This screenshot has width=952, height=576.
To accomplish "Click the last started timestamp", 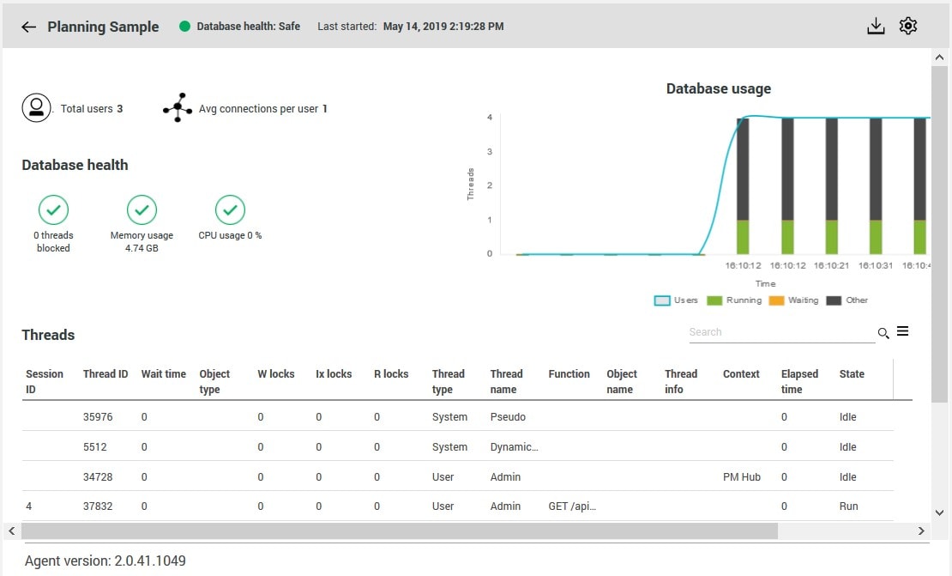I will (443, 26).
